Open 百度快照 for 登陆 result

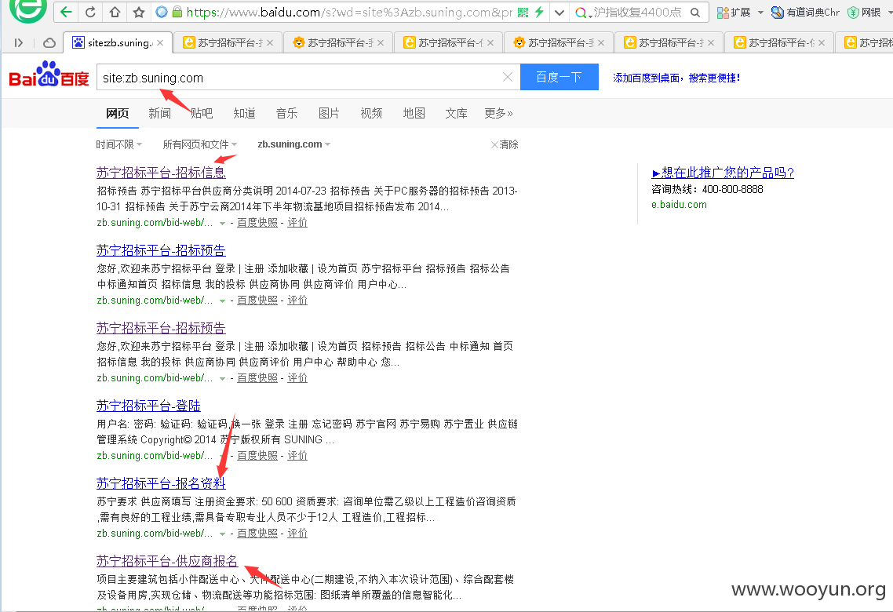[257, 455]
